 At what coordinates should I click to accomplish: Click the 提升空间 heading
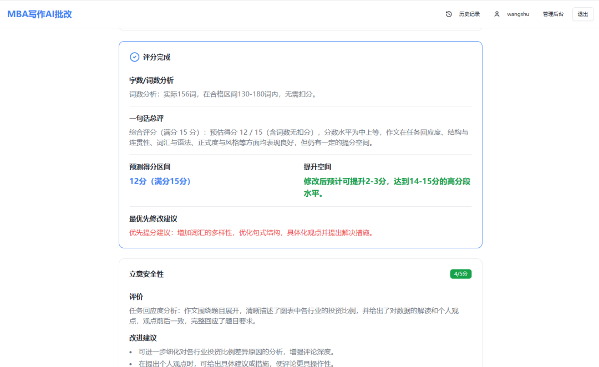[x=317, y=167]
